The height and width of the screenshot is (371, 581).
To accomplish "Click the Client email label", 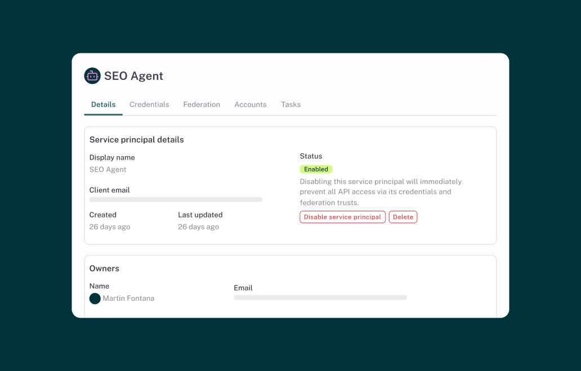I will click(110, 190).
